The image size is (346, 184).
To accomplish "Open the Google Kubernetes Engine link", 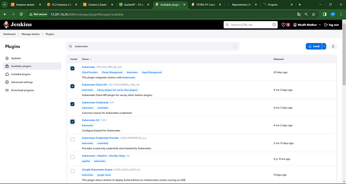I will pos(97,170).
